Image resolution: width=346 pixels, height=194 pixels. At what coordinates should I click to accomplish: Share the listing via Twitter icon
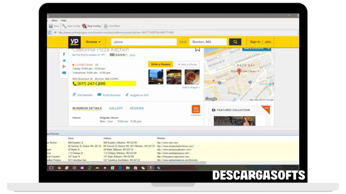[x=64, y=61]
